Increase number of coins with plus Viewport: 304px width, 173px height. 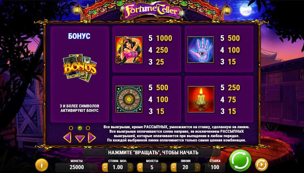click(x=164, y=167)
